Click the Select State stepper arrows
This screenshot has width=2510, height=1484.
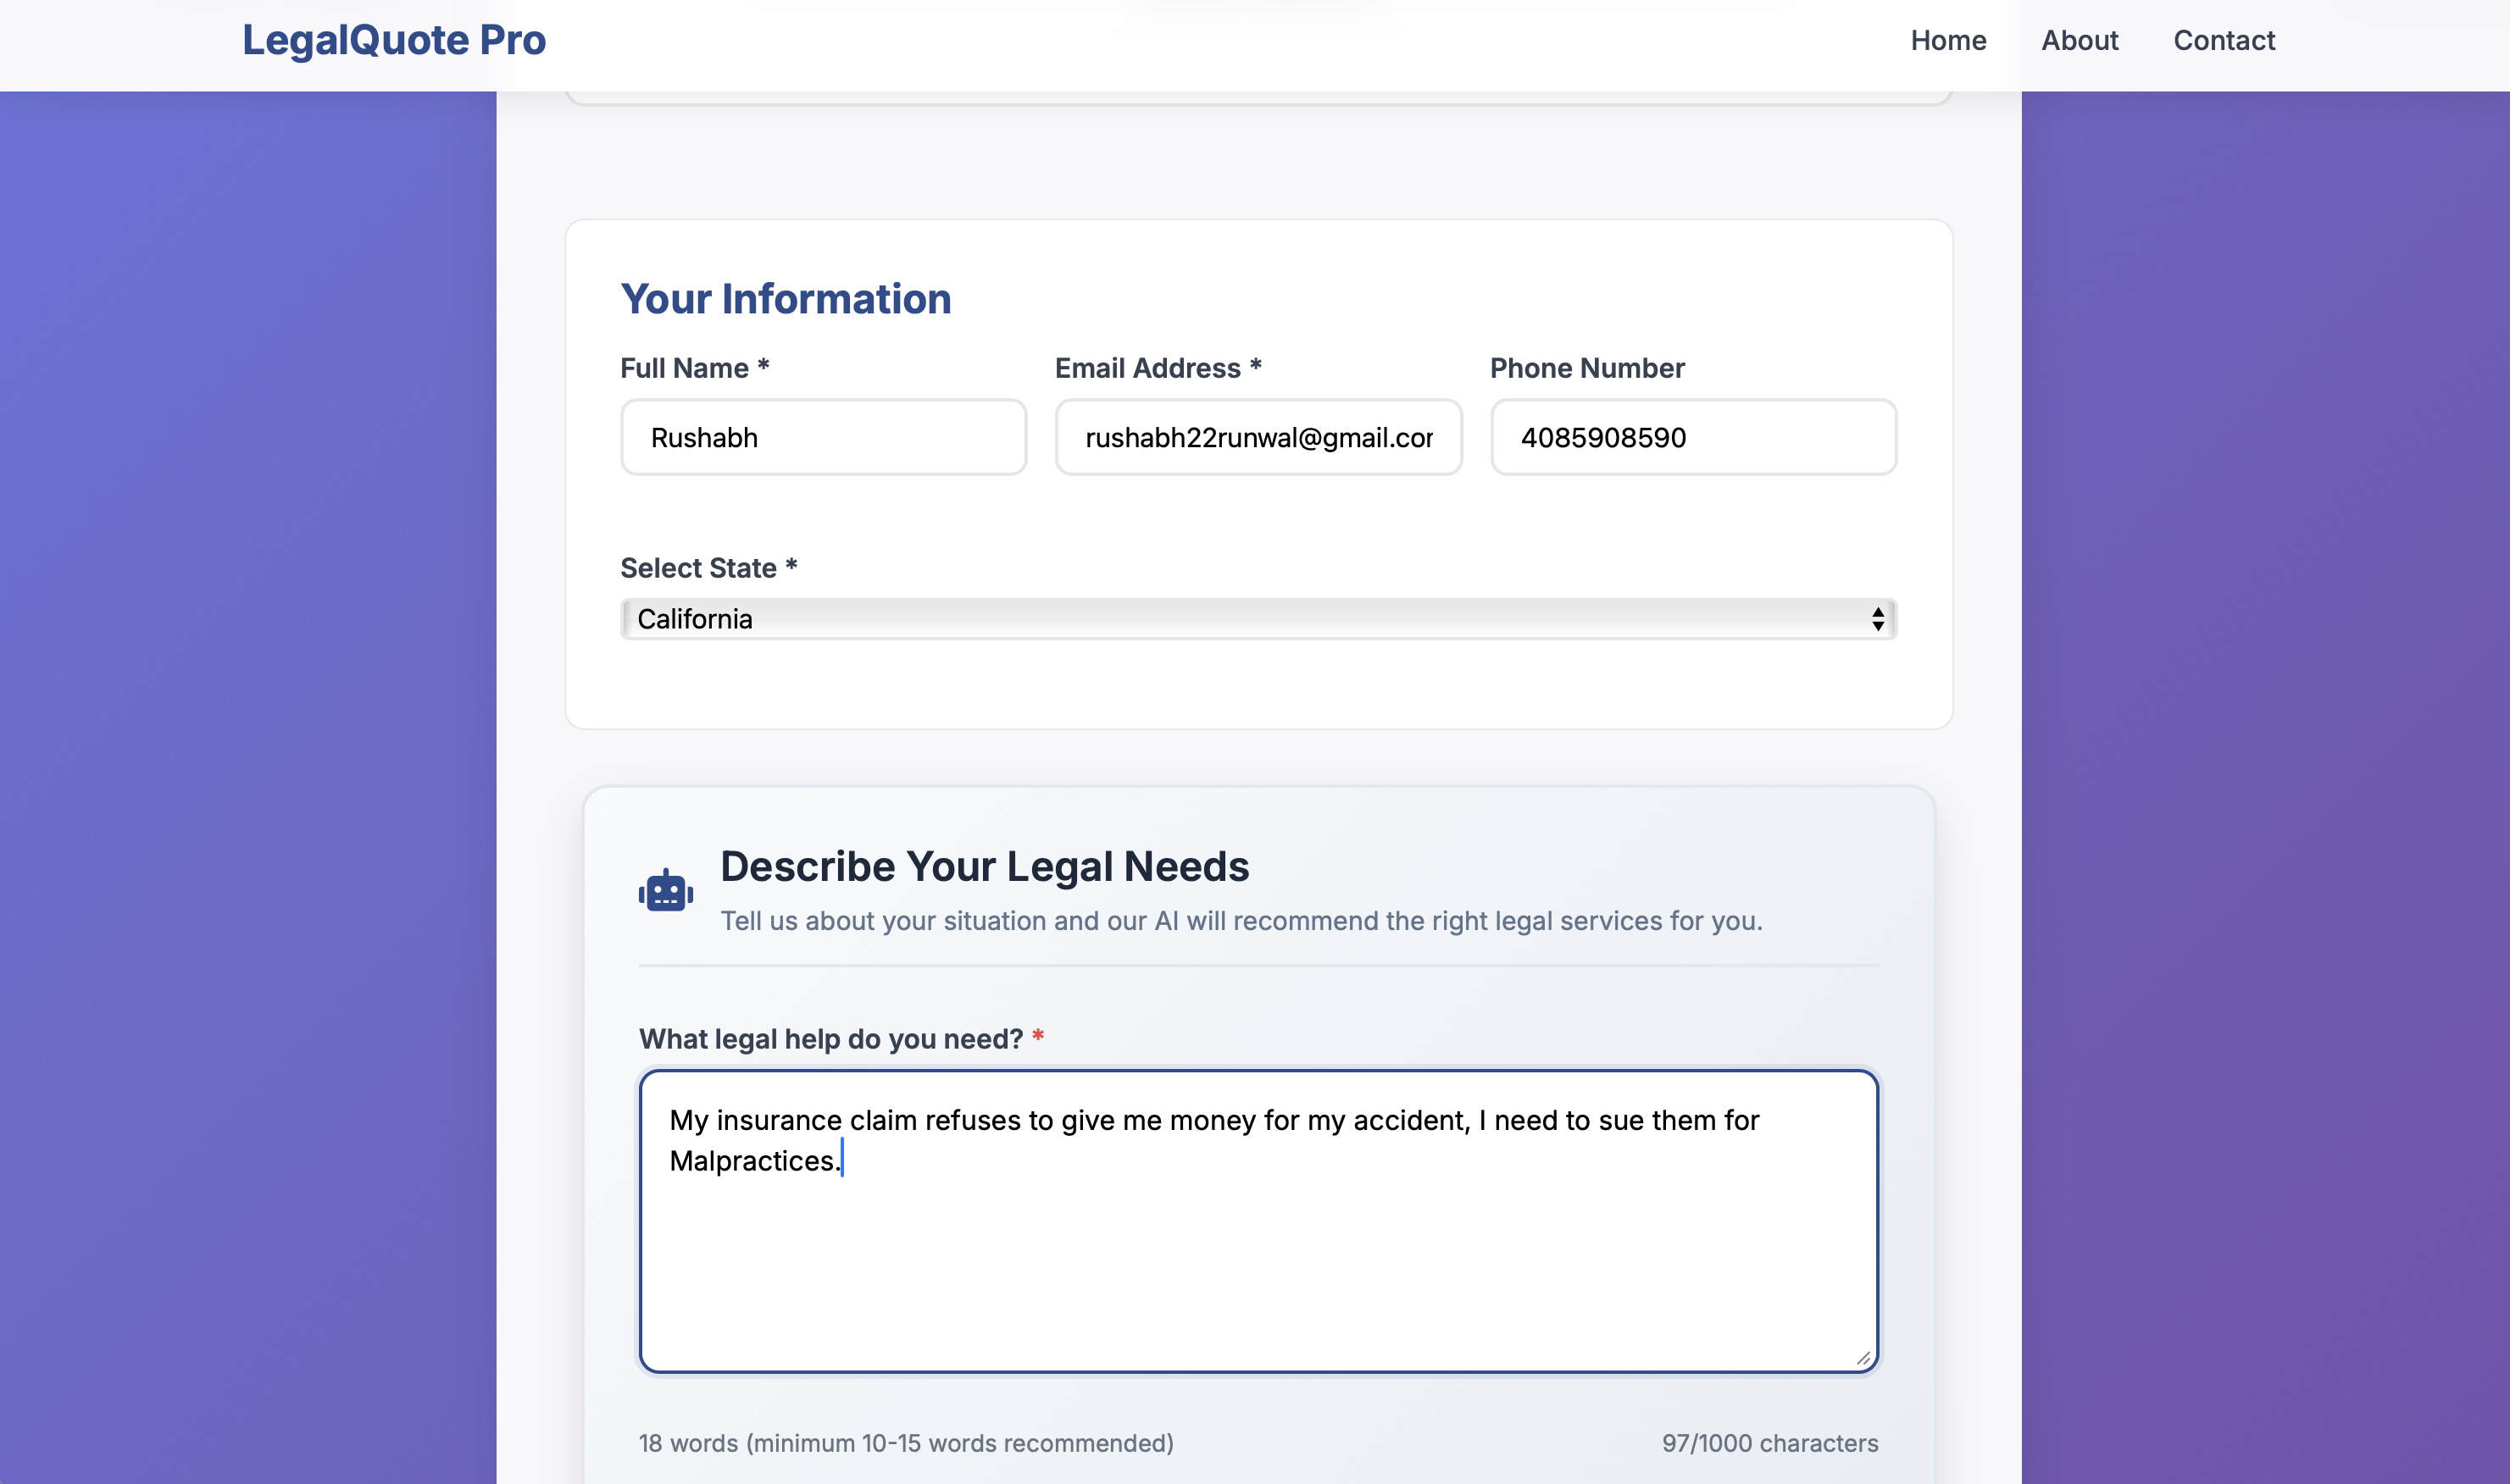[1878, 619]
